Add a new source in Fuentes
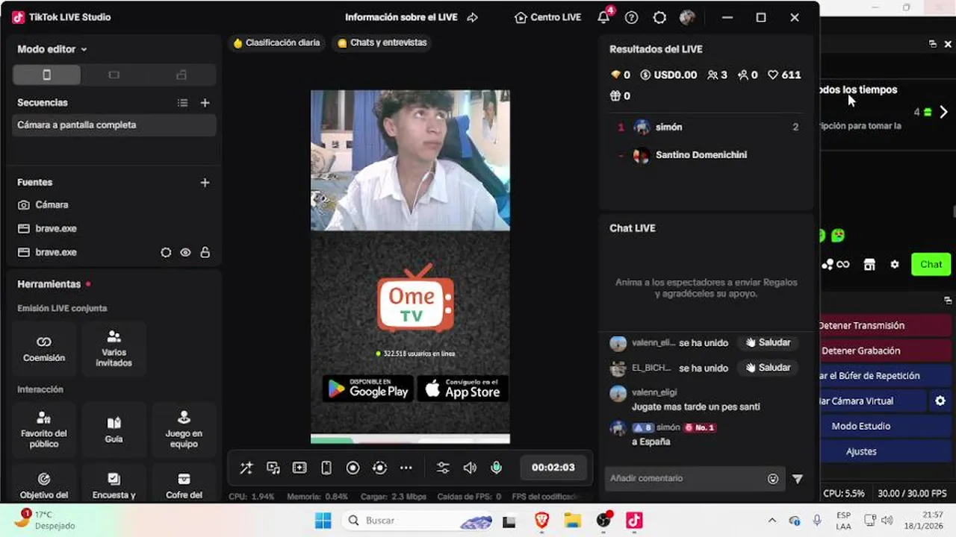956x537 pixels. (205, 182)
